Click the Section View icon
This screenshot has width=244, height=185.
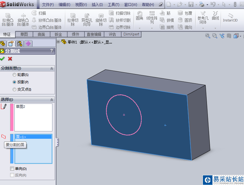click(229, 36)
